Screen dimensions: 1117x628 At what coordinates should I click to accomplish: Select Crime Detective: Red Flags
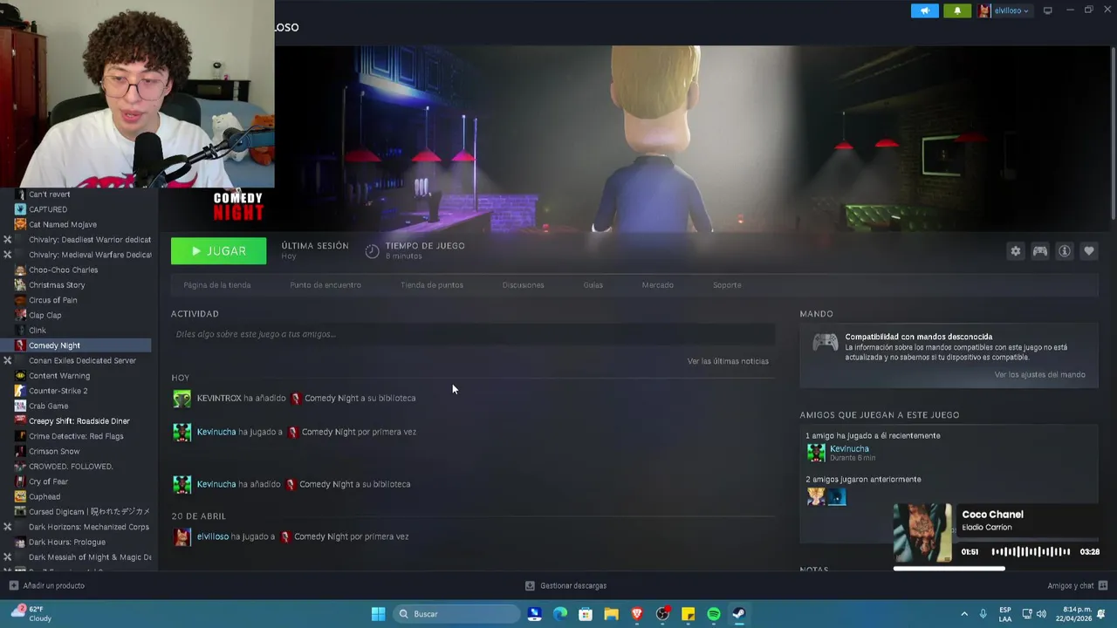coord(76,436)
